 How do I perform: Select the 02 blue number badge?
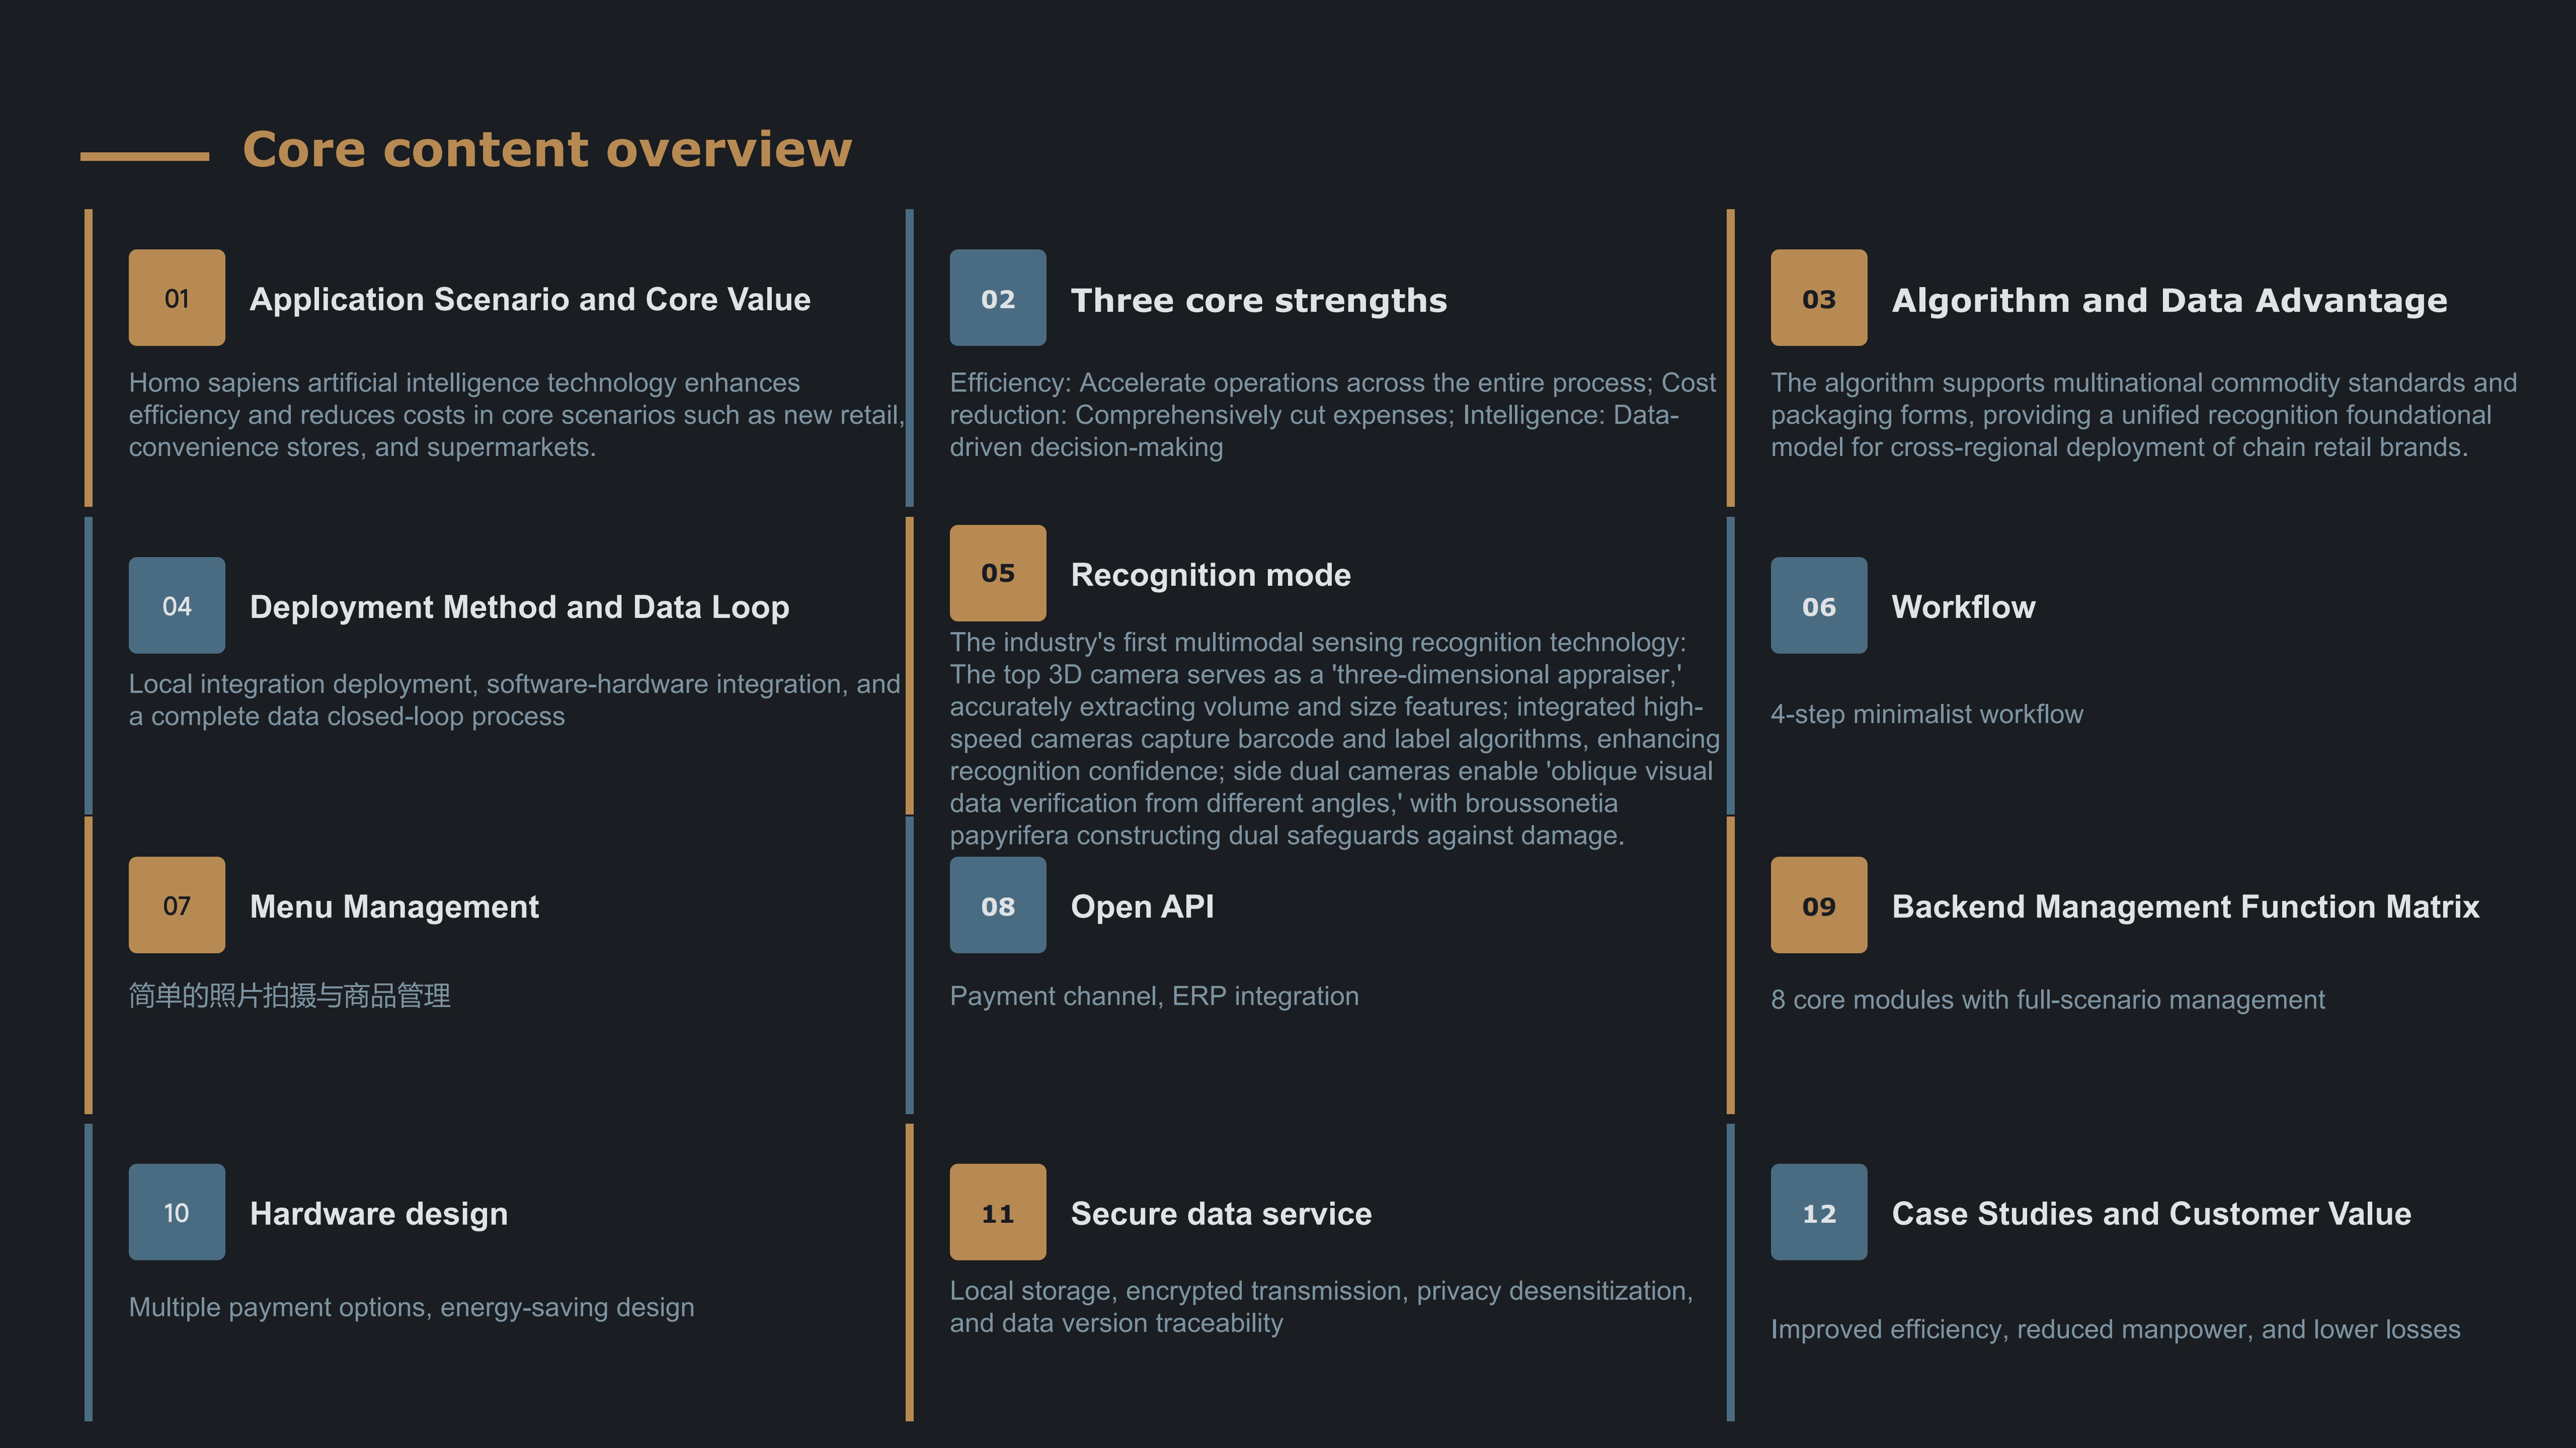pyautogui.click(x=997, y=298)
